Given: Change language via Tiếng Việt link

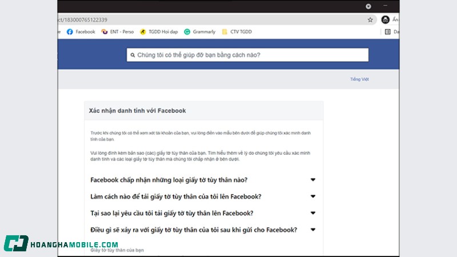Looking at the screenshot, I should (x=359, y=79).
